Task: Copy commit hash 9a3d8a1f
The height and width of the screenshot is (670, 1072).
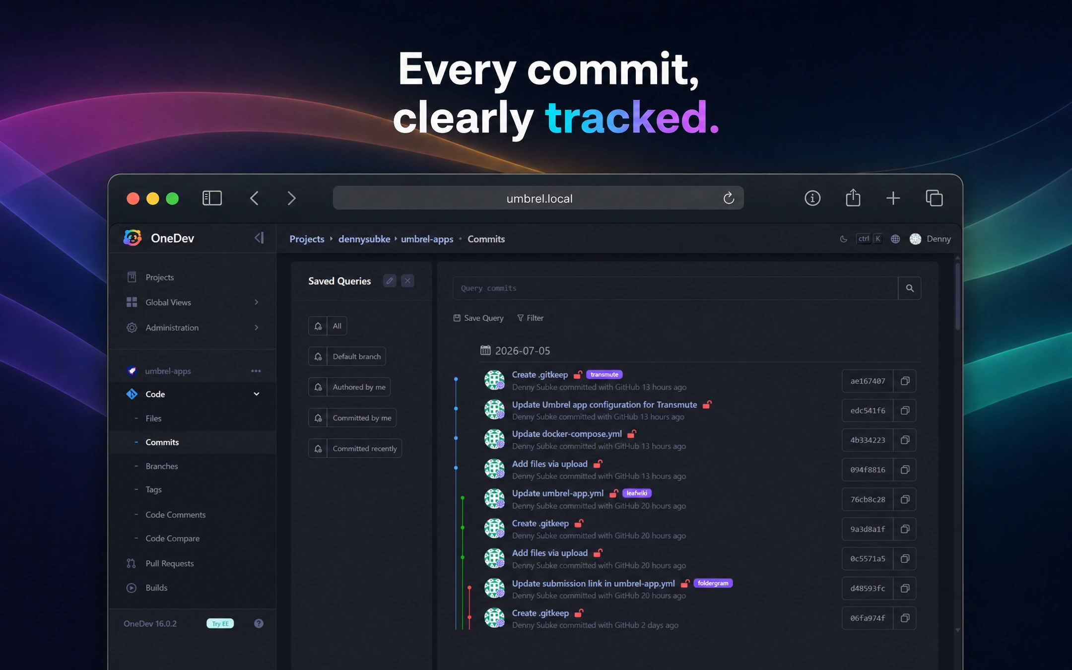Action: (905, 529)
